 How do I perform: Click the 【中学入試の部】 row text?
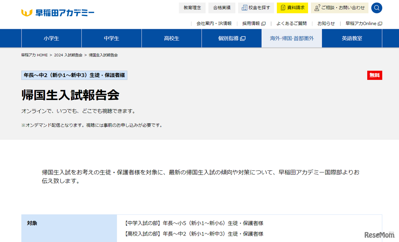(x=193, y=223)
